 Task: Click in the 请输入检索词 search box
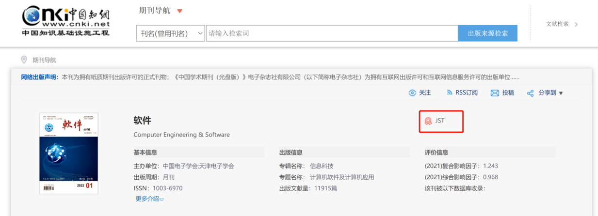[x=332, y=33]
